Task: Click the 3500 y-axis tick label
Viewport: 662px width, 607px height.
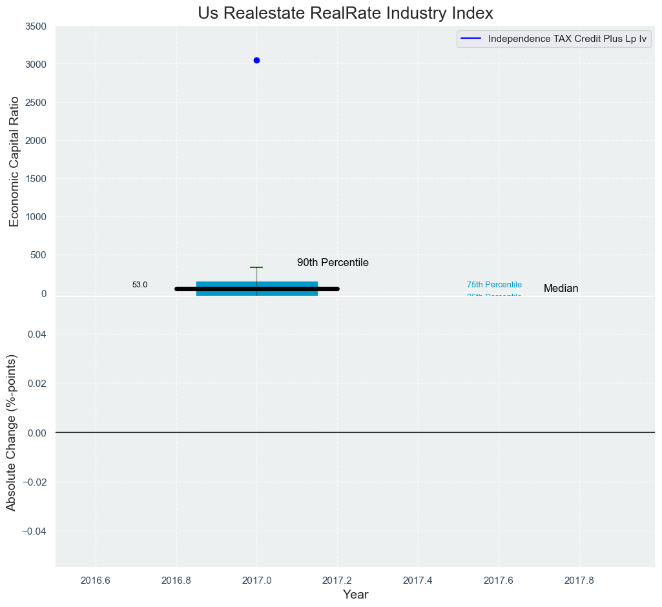Action: click(36, 26)
